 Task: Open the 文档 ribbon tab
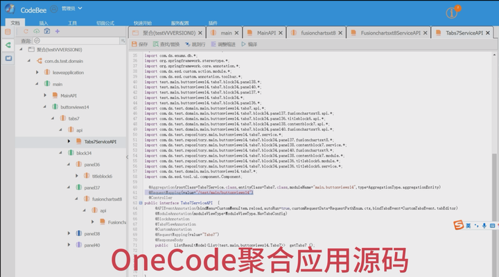pos(15,23)
